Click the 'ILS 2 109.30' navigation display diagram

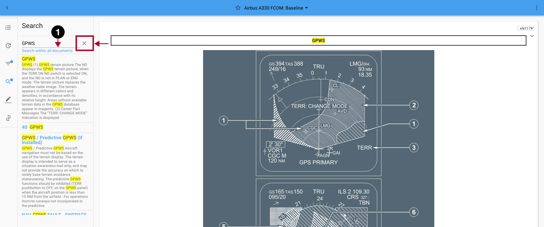[318, 203]
